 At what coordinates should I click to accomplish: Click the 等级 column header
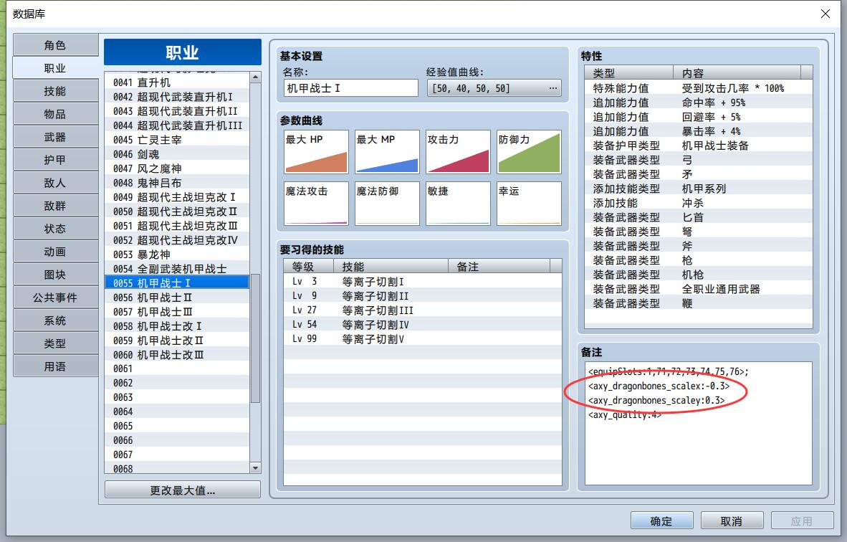point(309,267)
